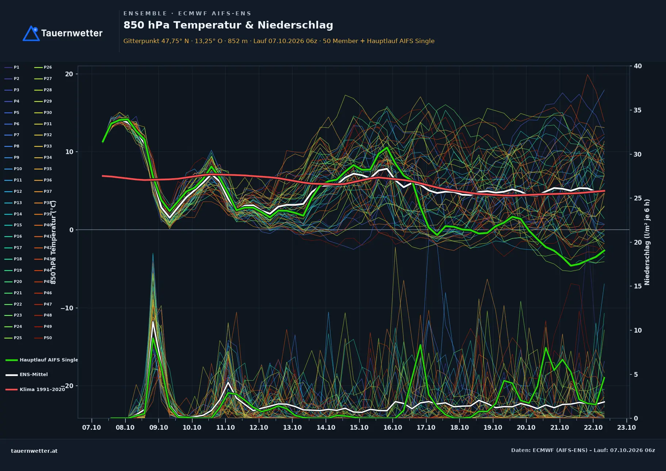This screenshot has width=666, height=471.
Task: Click right axis precipitation value 40
Action: [638, 66]
